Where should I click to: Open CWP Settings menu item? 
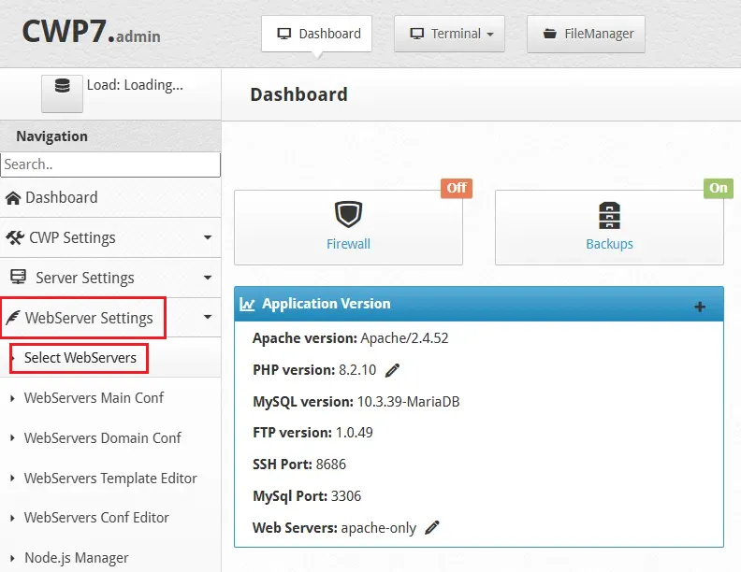point(110,237)
